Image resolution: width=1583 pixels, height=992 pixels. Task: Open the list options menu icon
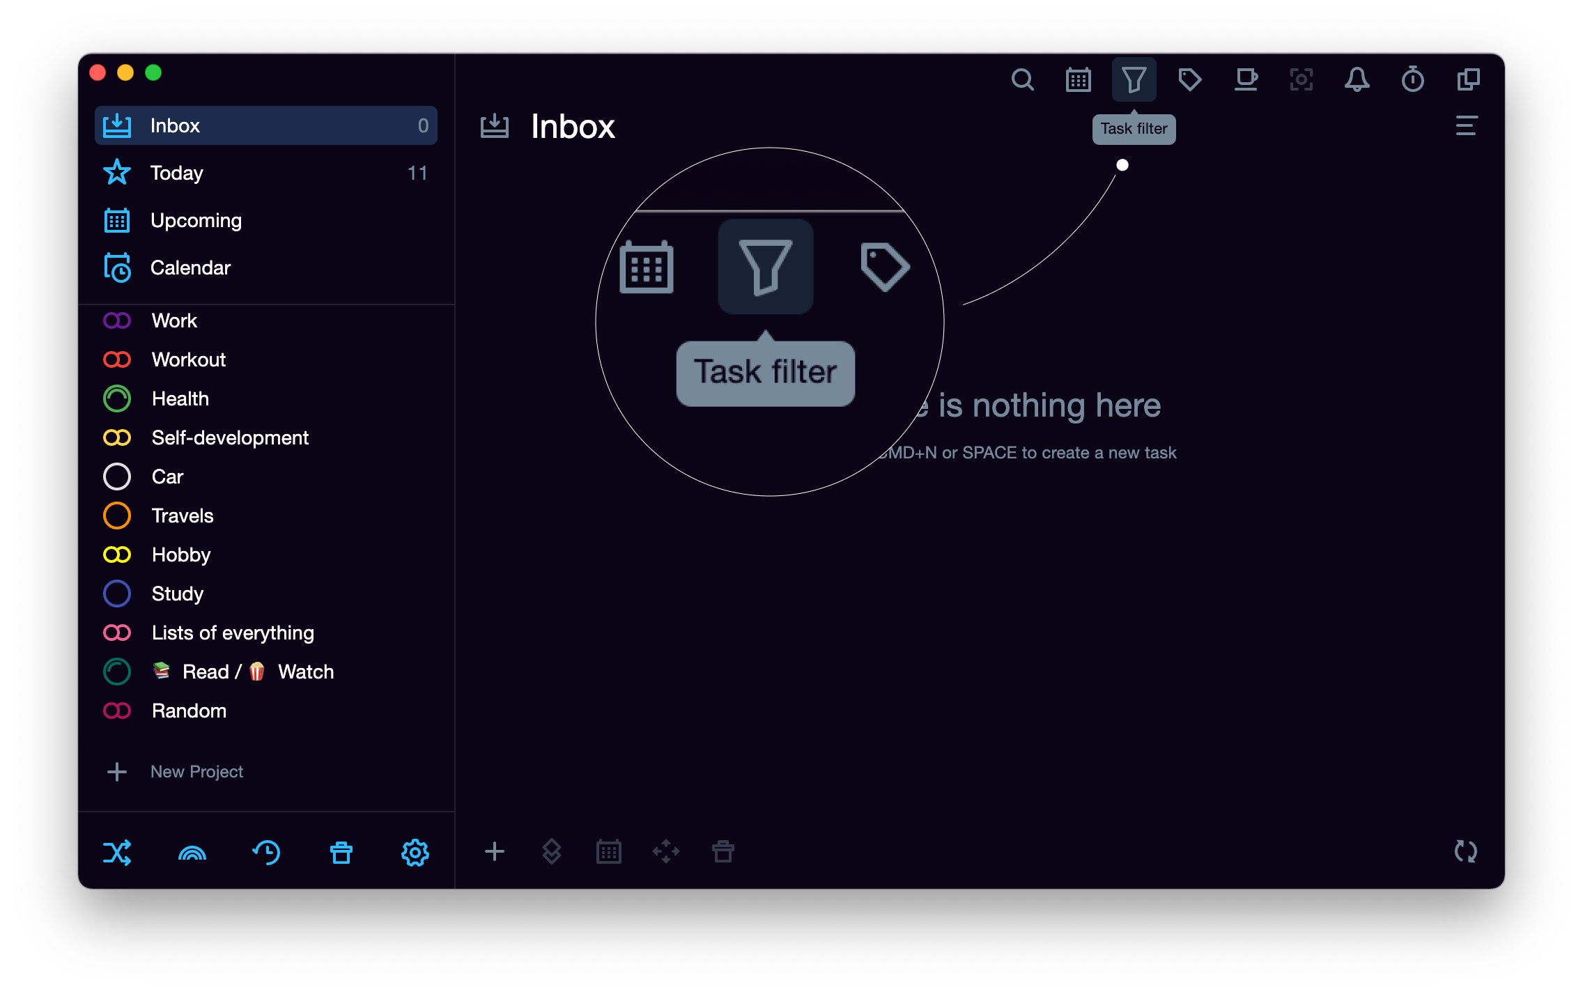[1466, 126]
